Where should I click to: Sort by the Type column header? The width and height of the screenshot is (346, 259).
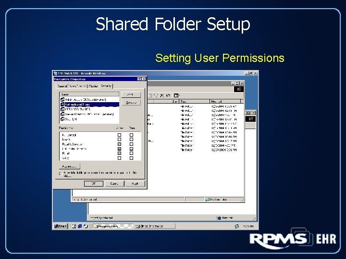pos(194,101)
